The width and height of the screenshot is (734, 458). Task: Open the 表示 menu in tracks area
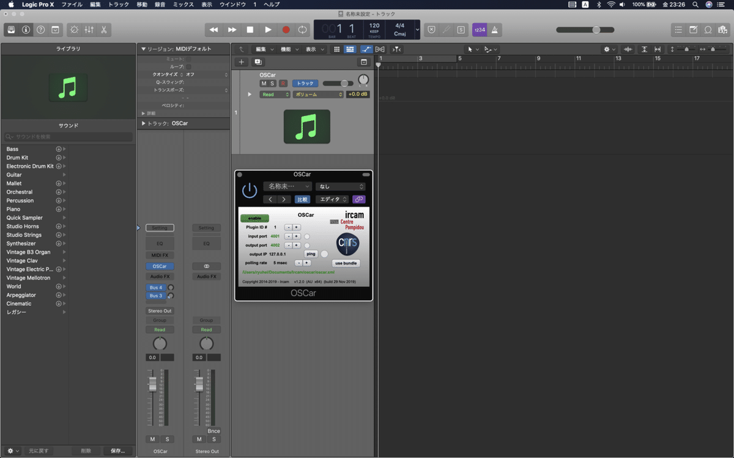[314, 49]
